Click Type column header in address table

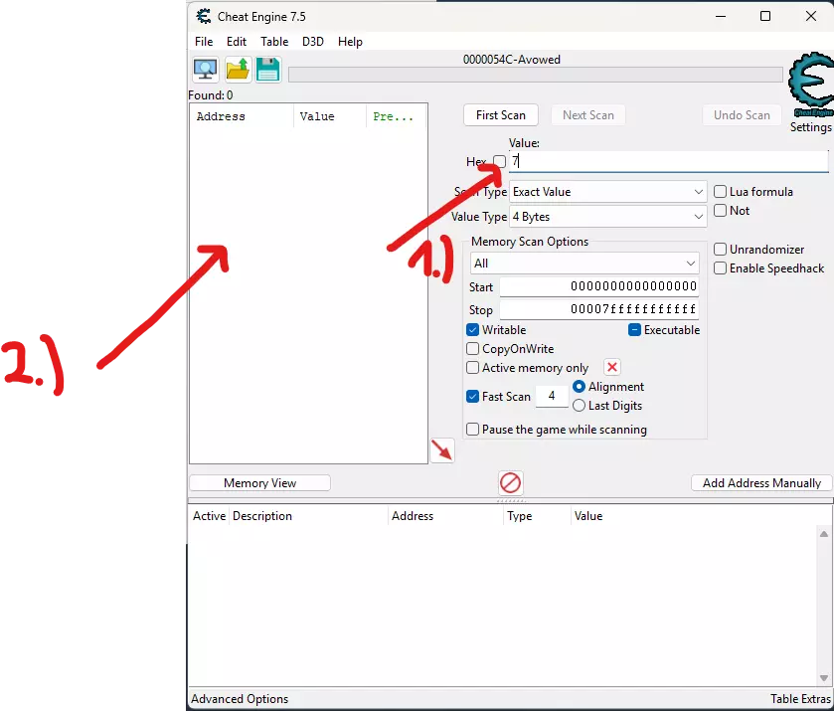[536, 516]
